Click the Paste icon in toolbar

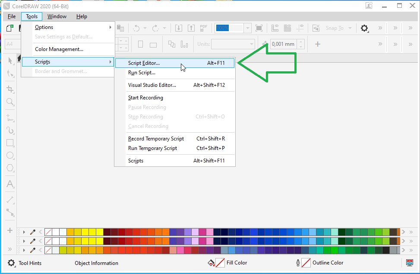click(120, 28)
